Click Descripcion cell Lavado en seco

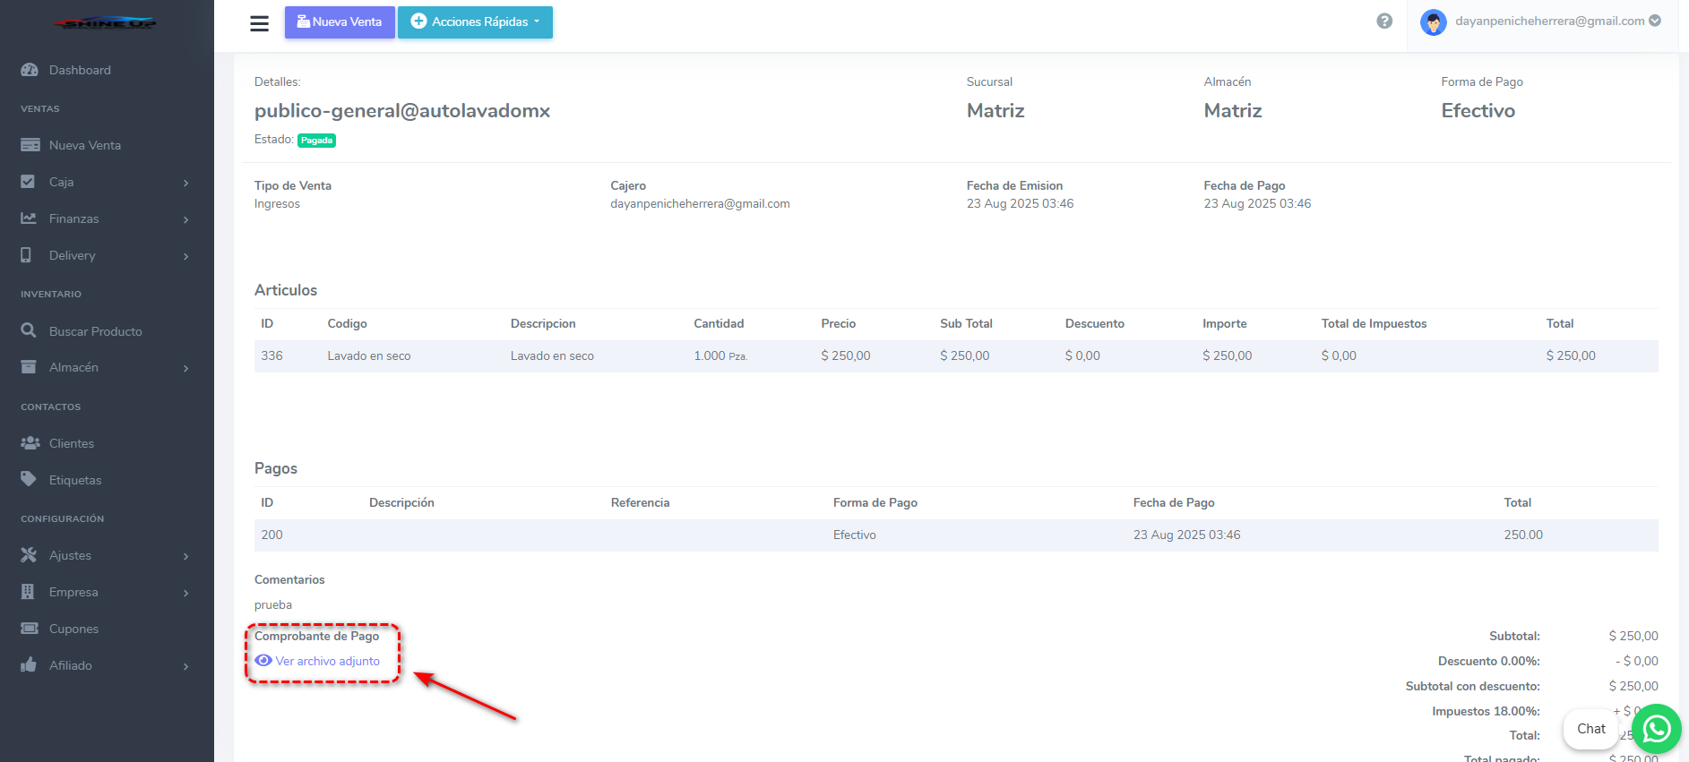click(552, 355)
